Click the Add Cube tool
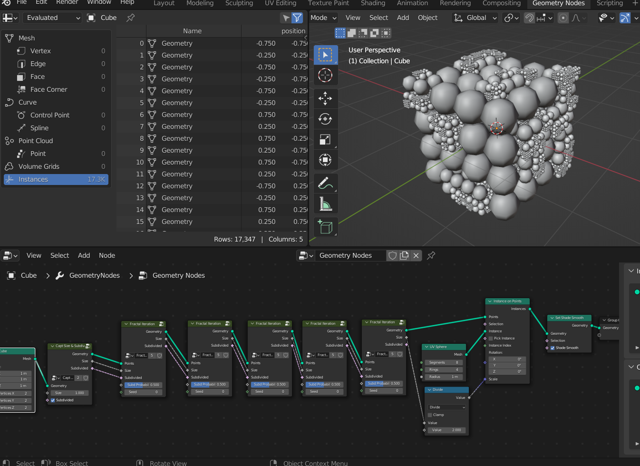Screen dimensions: 640x466 point(325,227)
